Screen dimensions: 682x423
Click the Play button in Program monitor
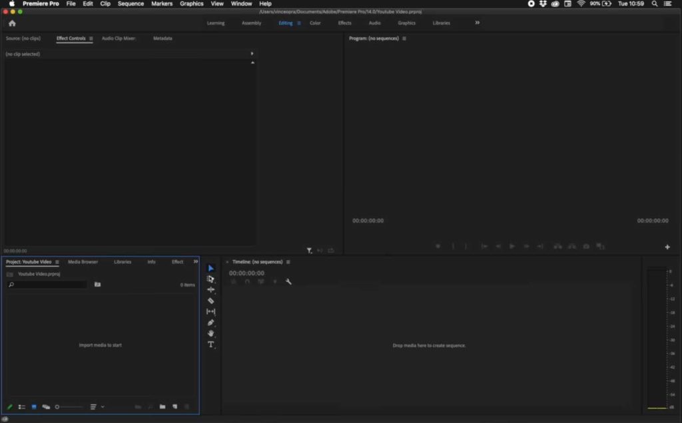512,246
